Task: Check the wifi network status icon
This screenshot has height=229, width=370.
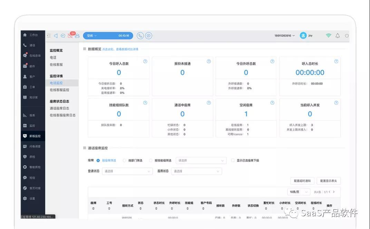Action: (329, 35)
